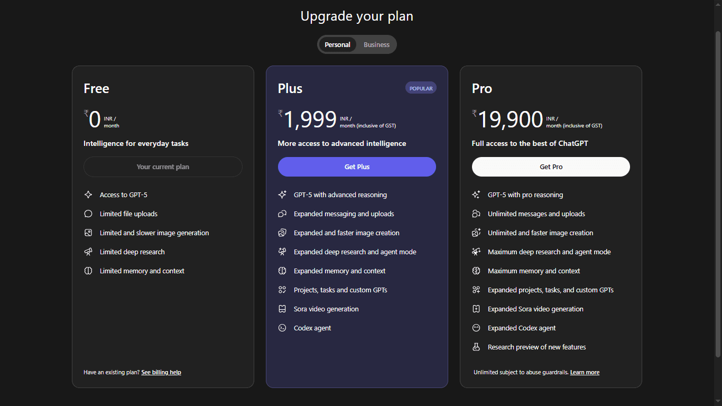Click the sparkle icon beside Access to GPT-5
722x406 pixels.
[88, 195]
